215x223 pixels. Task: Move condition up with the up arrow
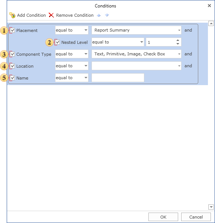[x=99, y=15]
